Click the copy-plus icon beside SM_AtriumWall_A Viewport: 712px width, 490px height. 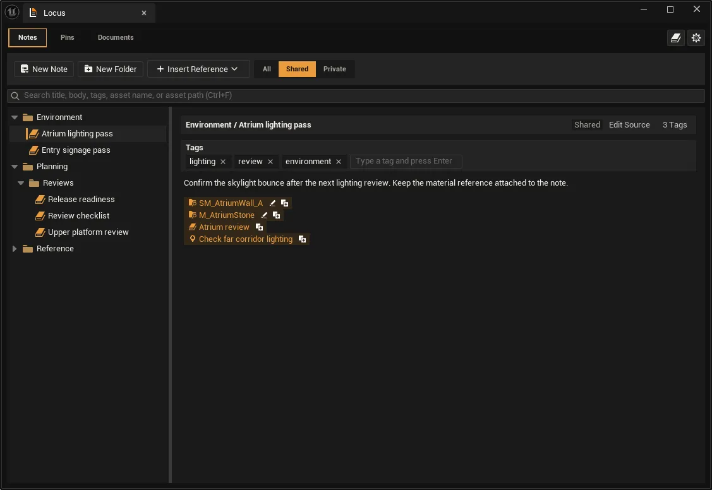tap(285, 203)
